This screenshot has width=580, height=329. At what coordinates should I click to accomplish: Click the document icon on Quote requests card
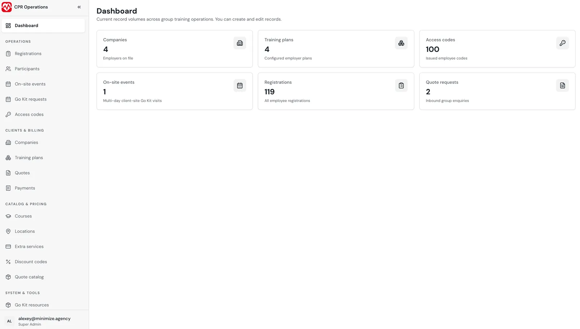coord(563,86)
